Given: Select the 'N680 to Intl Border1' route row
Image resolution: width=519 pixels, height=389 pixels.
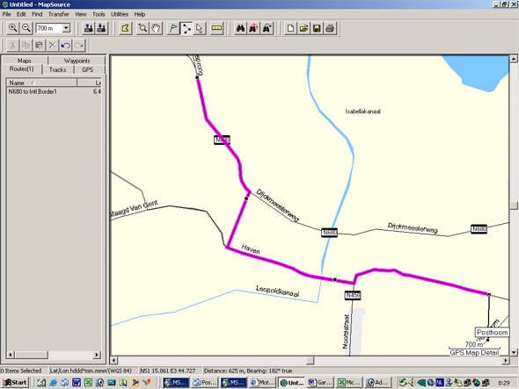Looking at the screenshot, I should [x=54, y=91].
